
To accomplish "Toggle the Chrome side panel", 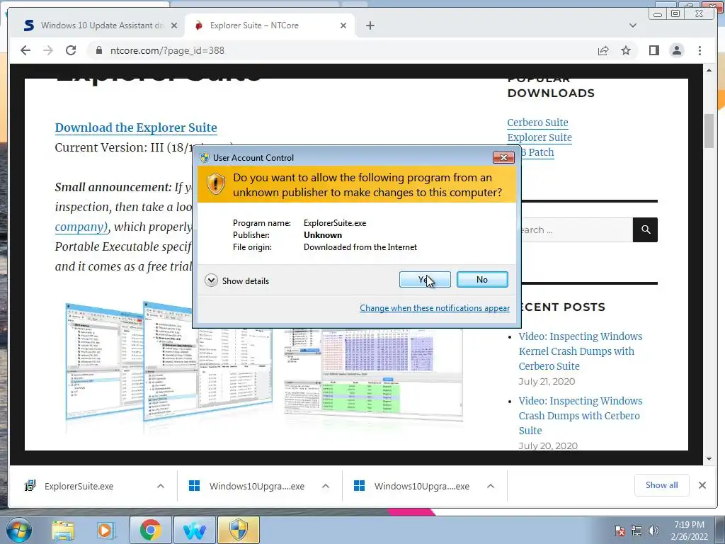I will [x=653, y=50].
